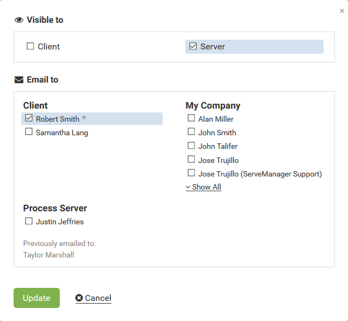
Task: Click the Cancel link
Action: pyautogui.click(x=98, y=298)
